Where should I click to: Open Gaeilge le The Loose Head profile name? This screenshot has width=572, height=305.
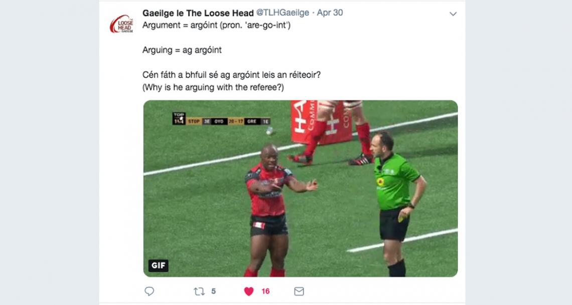tap(198, 13)
